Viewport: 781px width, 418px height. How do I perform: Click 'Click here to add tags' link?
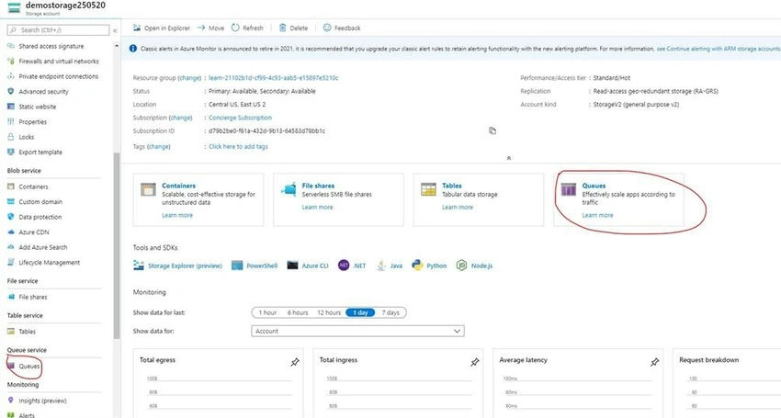[x=238, y=146]
